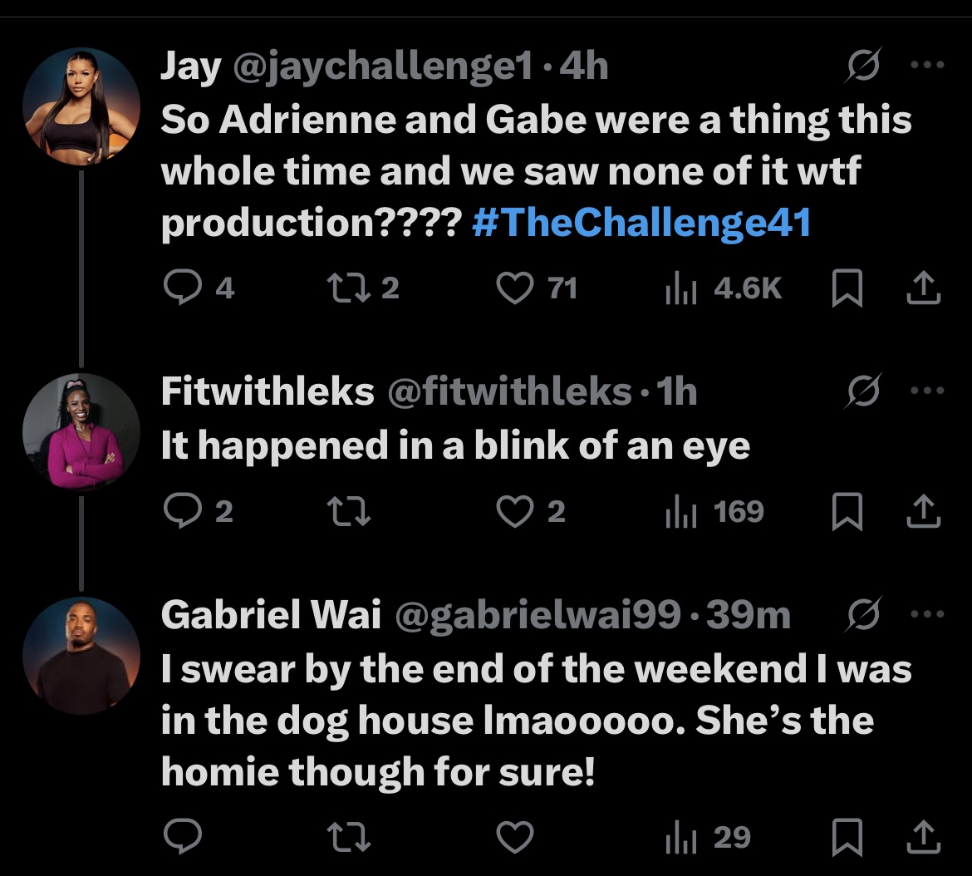Screen dimensions: 972x876
Task: Share Jay's tweet via share icon
Action: tap(924, 288)
